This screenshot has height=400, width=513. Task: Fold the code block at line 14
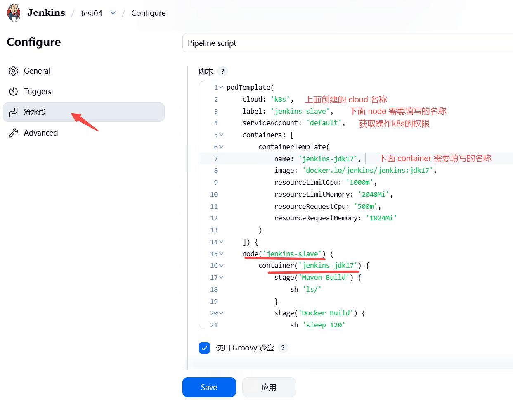(x=221, y=242)
